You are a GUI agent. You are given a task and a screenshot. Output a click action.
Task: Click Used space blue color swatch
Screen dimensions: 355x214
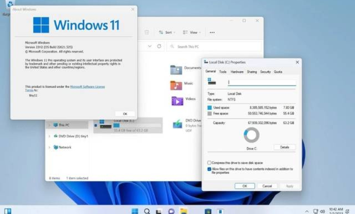tap(210, 108)
